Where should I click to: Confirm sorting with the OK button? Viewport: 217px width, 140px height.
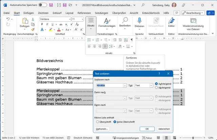[147, 129]
